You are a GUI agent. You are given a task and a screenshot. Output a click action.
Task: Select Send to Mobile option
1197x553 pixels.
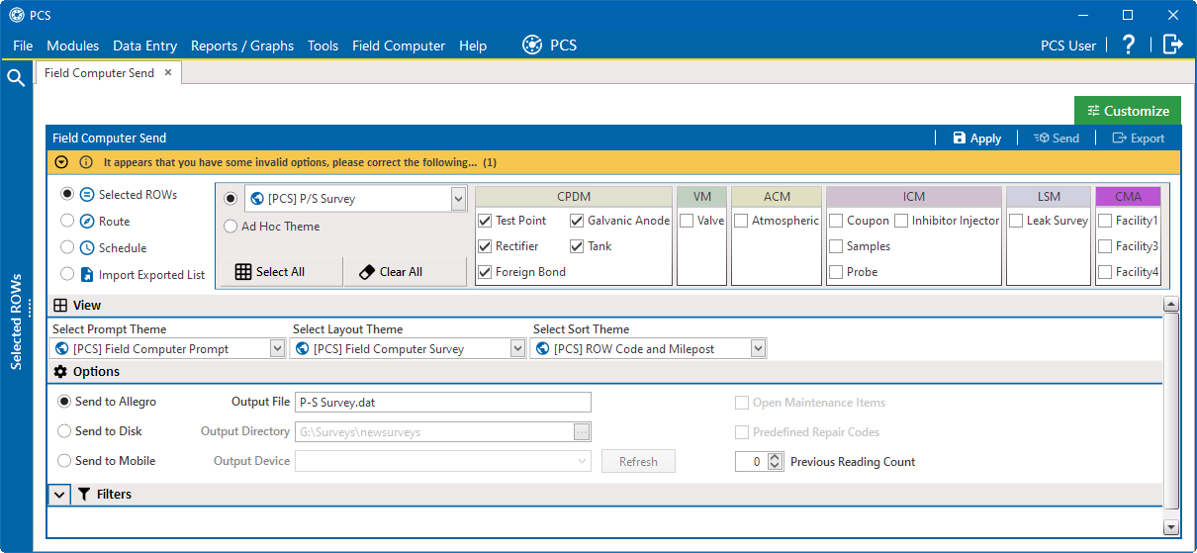coord(64,461)
